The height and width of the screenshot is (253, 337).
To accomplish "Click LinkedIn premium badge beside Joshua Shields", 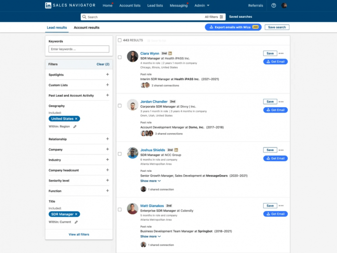I will coord(176,150).
